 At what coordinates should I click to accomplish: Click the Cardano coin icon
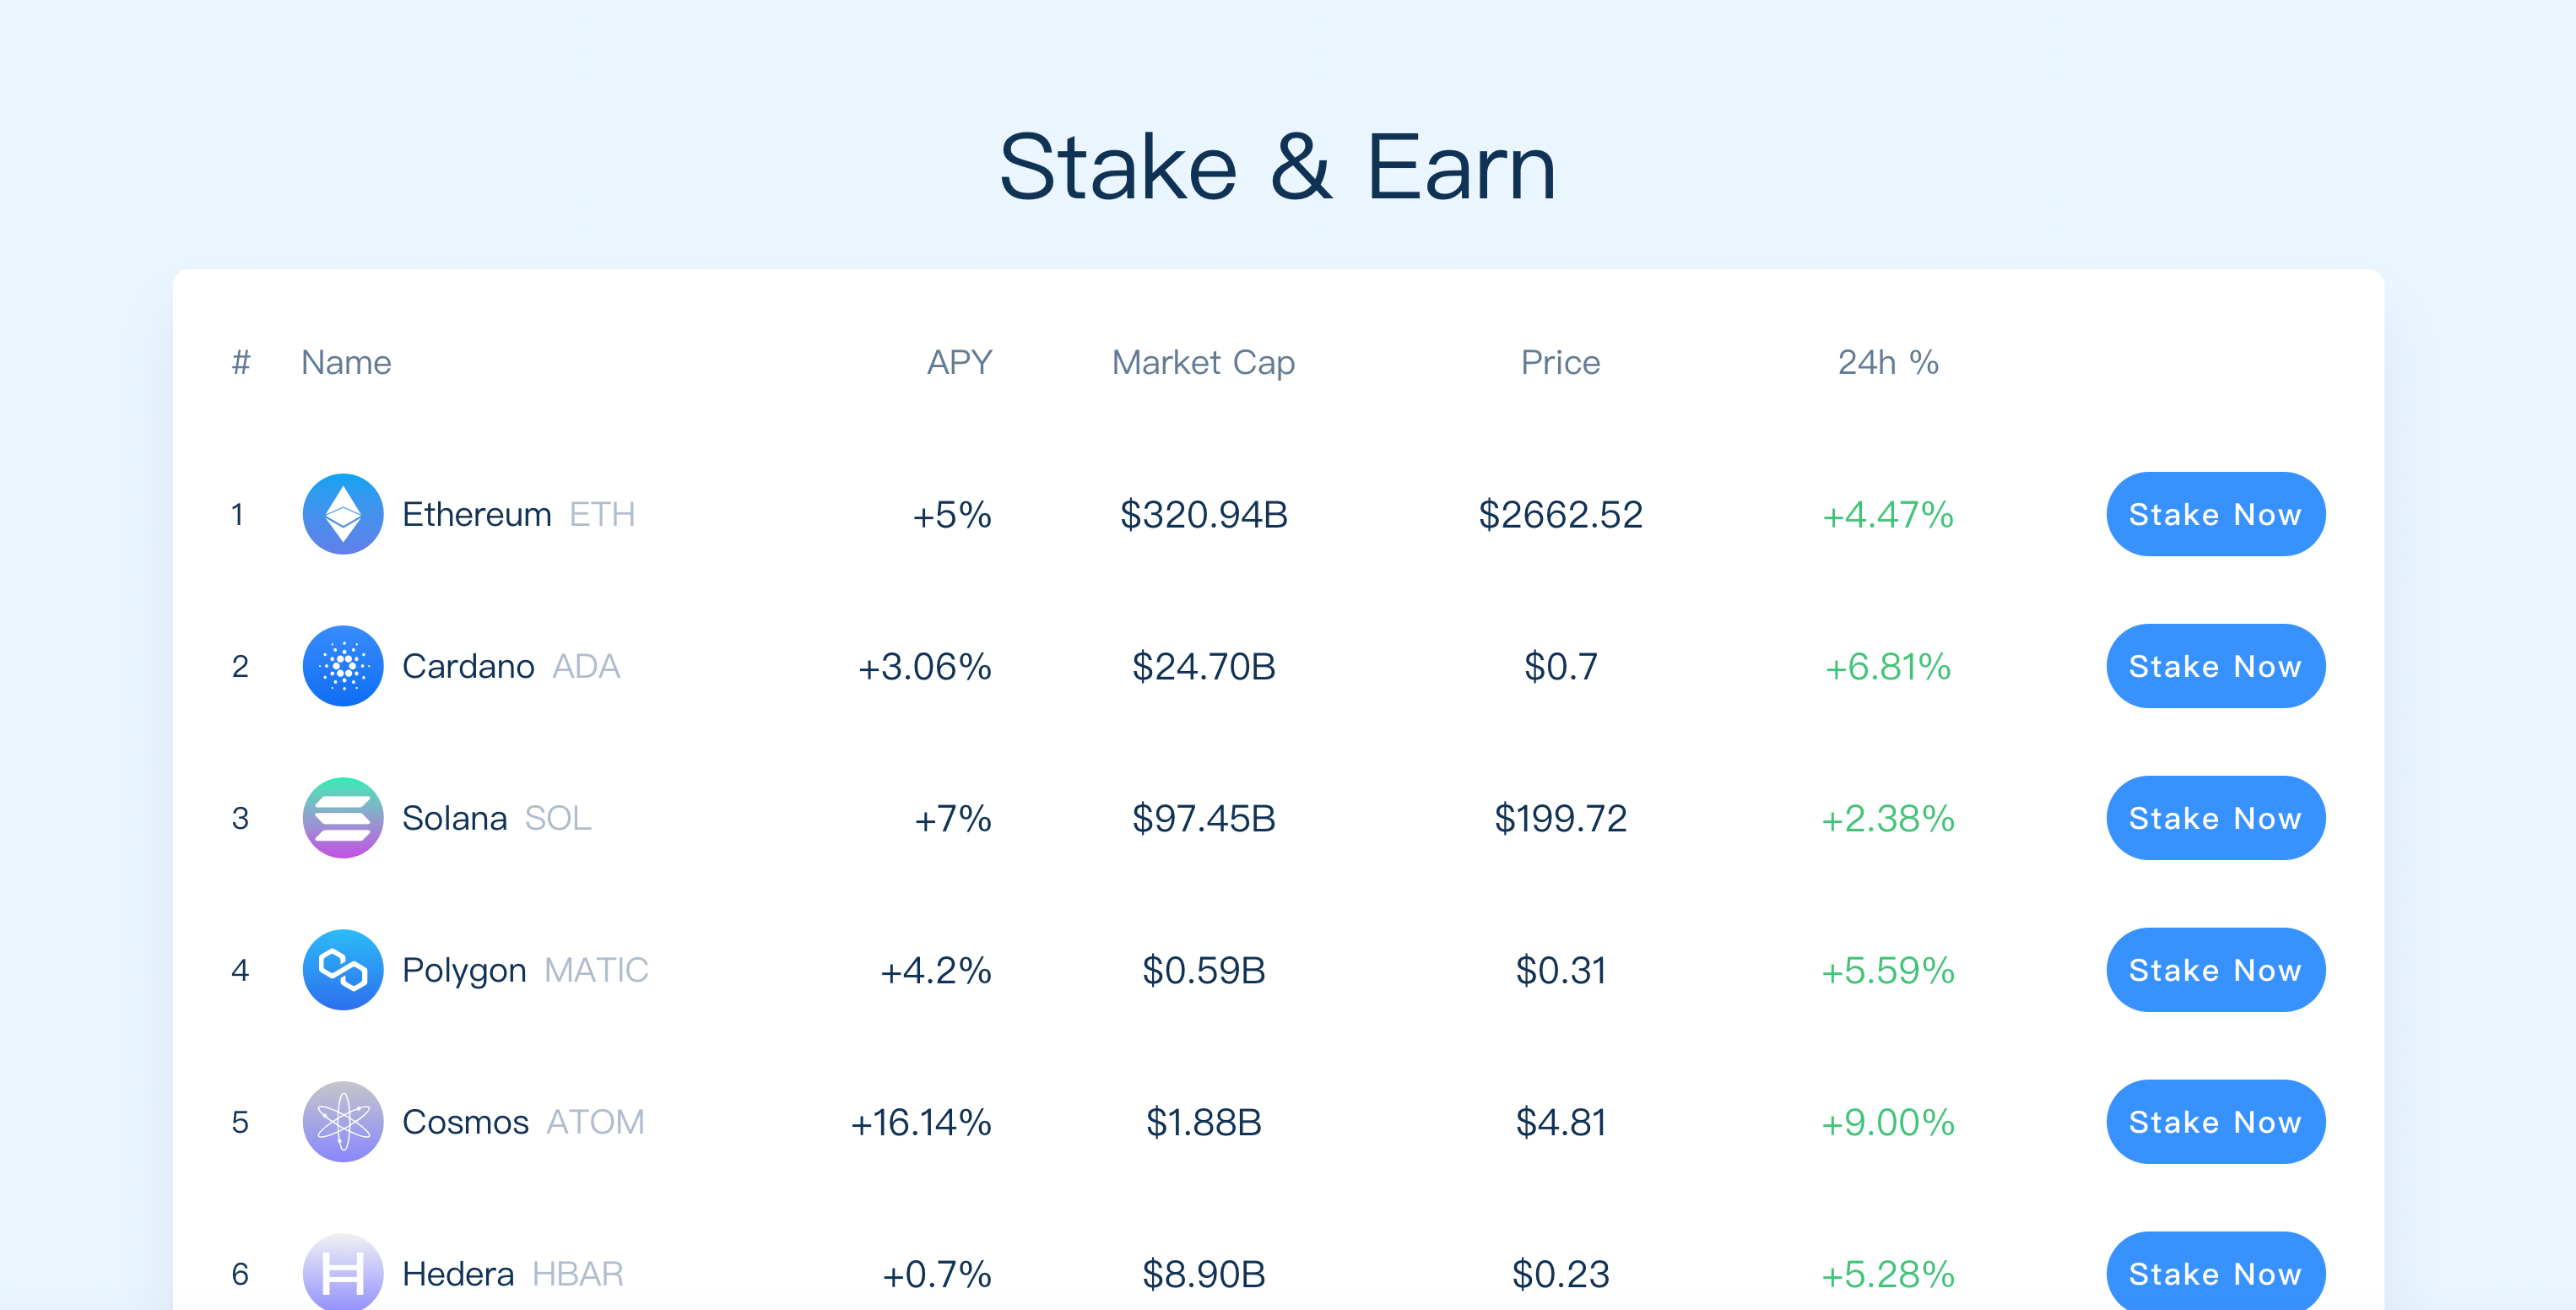(x=342, y=666)
